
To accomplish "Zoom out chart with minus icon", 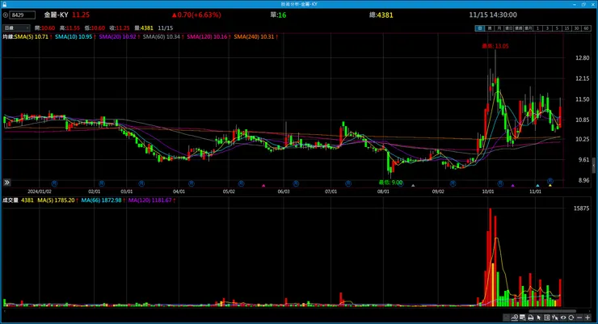I will pyautogui.click(x=579, y=318).
